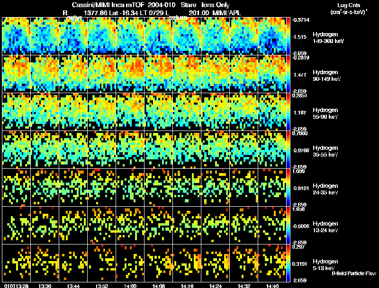Click the color scale bar for Hydrogen 149-360 keV

coord(288,36)
